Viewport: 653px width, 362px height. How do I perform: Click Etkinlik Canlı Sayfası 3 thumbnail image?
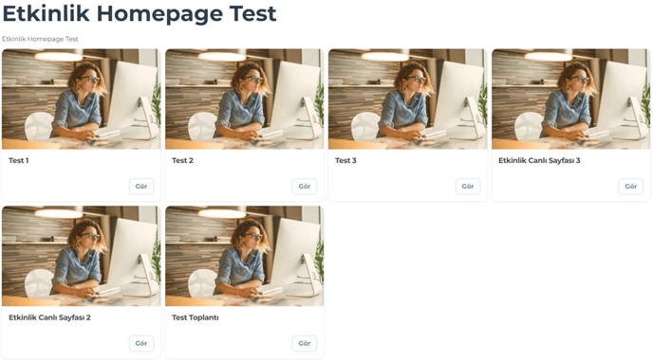pyautogui.click(x=571, y=99)
